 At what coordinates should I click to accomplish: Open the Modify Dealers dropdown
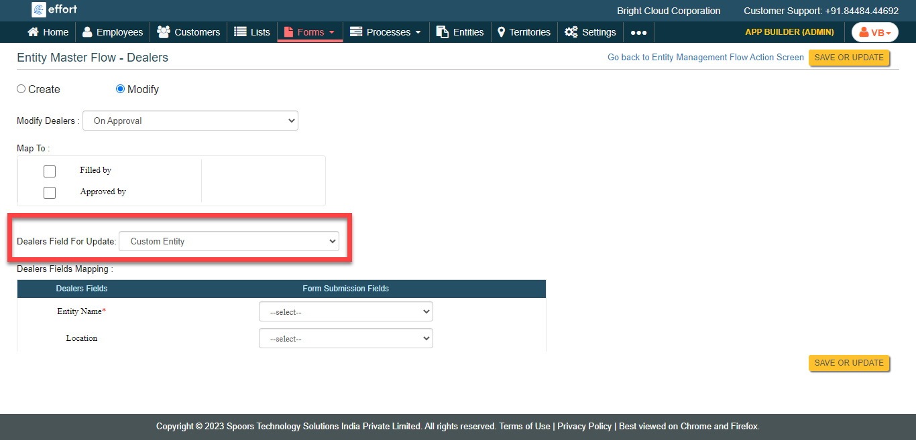(x=190, y=121)
